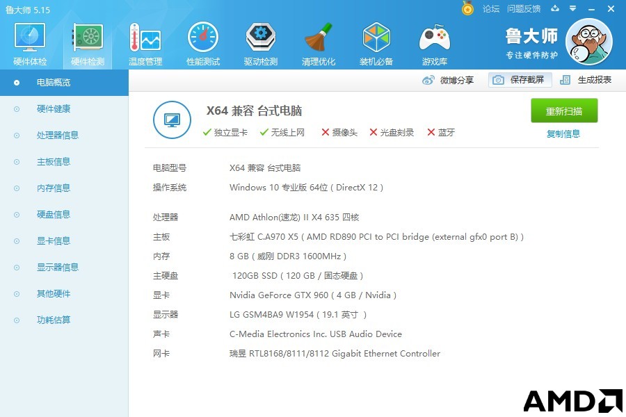The height and width of the screenshot is (417, 626).
Task: Click 光盘刻录 unavailable status
Action: pyautogui.click(x=392, y=133)
